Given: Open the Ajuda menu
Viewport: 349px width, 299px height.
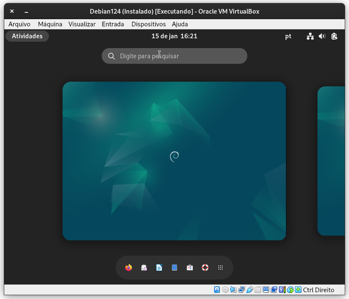Looking at the screenshot, I should [180, 24].
